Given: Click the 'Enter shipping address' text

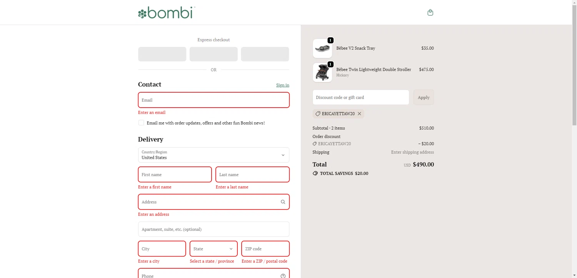Looking at the screenshot, I should (x=412, y=152).
